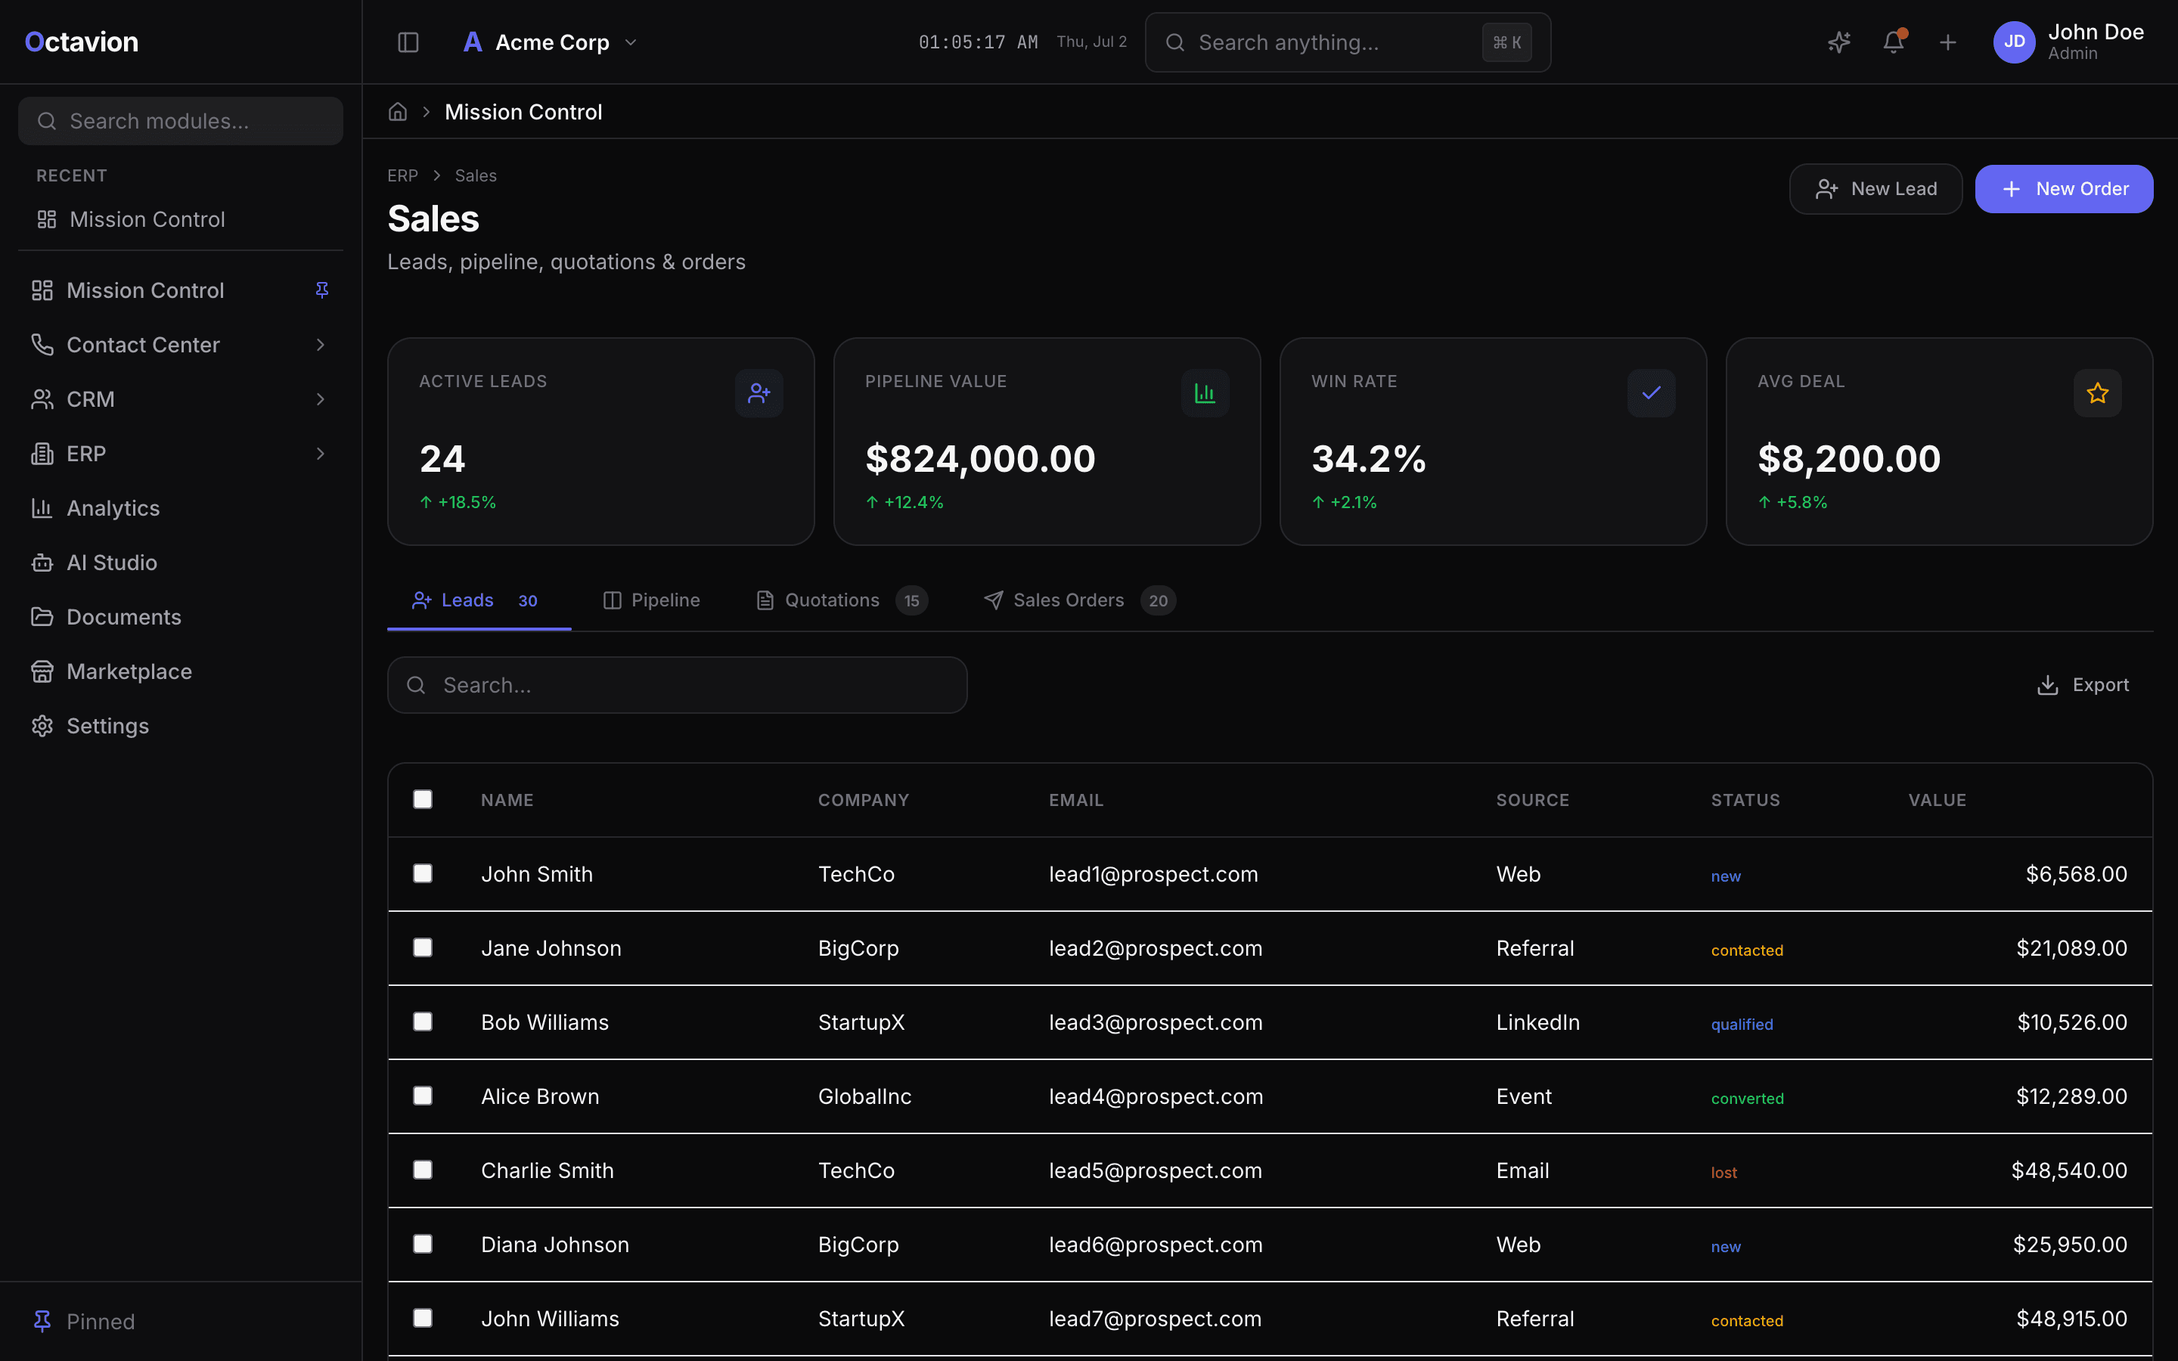Click the 'qualified' status for Bob Williams
Viewport: 2178px width, 1361px height.
[x=1742, y=1025]
